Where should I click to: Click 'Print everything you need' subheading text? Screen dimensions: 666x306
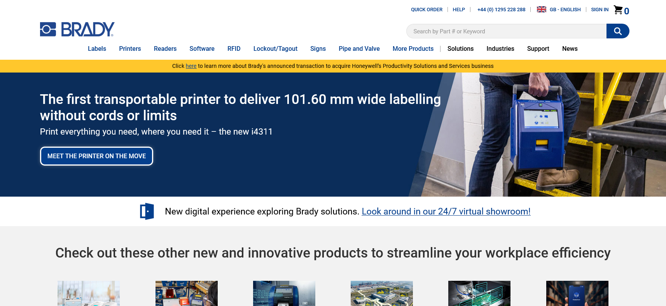point(156,132)
